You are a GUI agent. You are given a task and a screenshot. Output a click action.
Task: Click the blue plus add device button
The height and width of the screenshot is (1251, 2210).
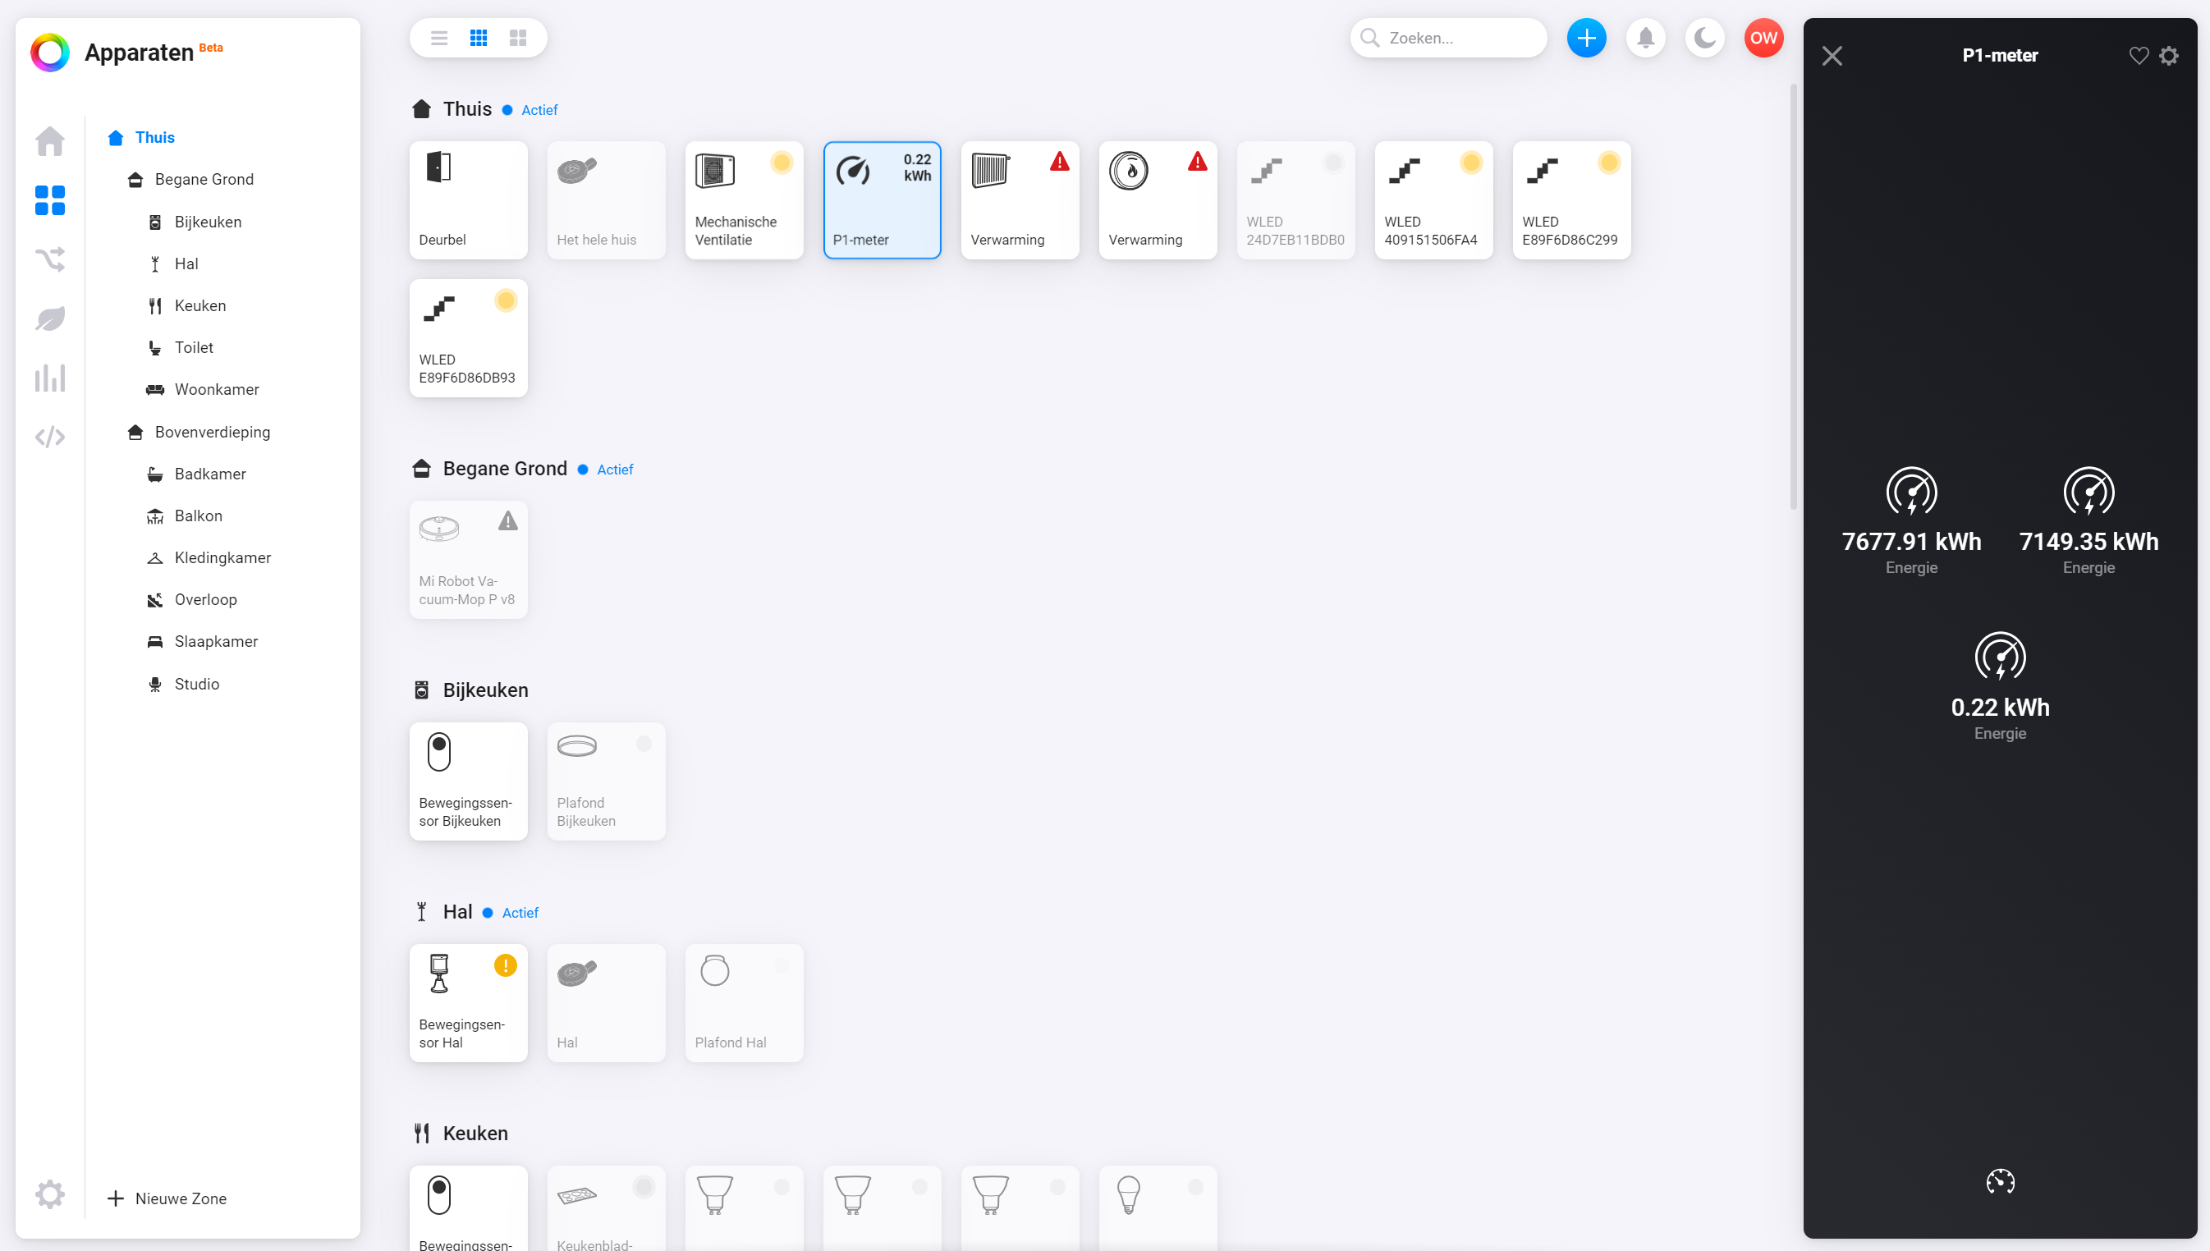tap(1586, 38)
